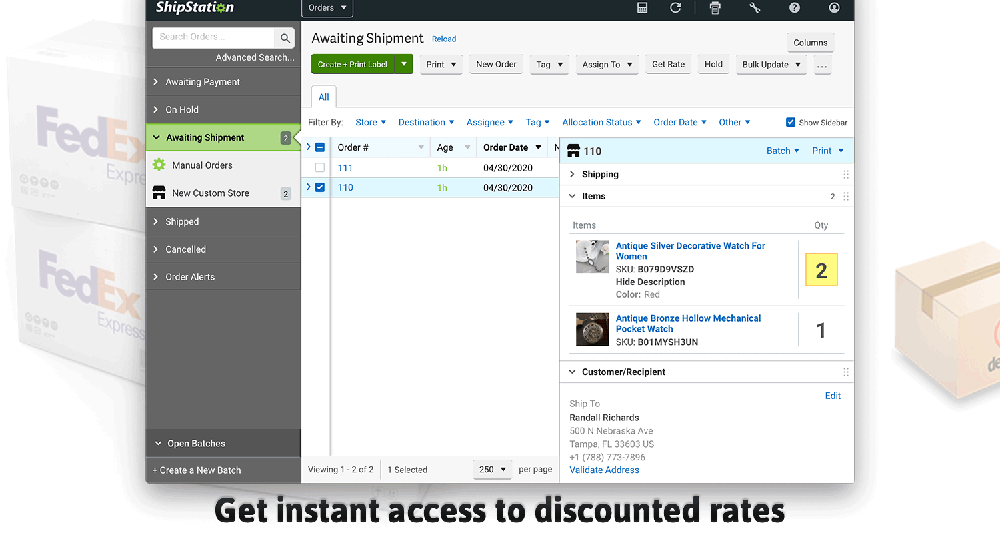Click the New Custom Store storefront icon

click(159, 193)
